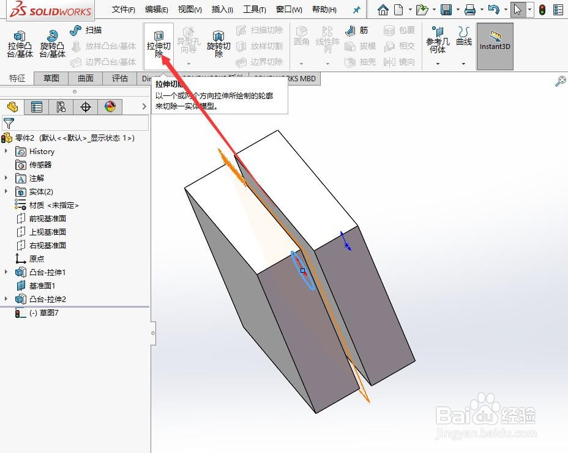Expand the History node
568x453 pixels.
coord(6,151)
